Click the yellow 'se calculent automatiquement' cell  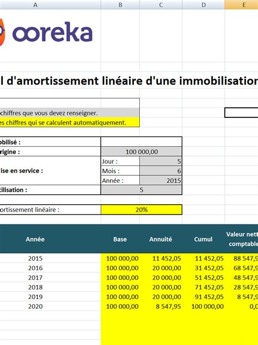coord(70,122)
